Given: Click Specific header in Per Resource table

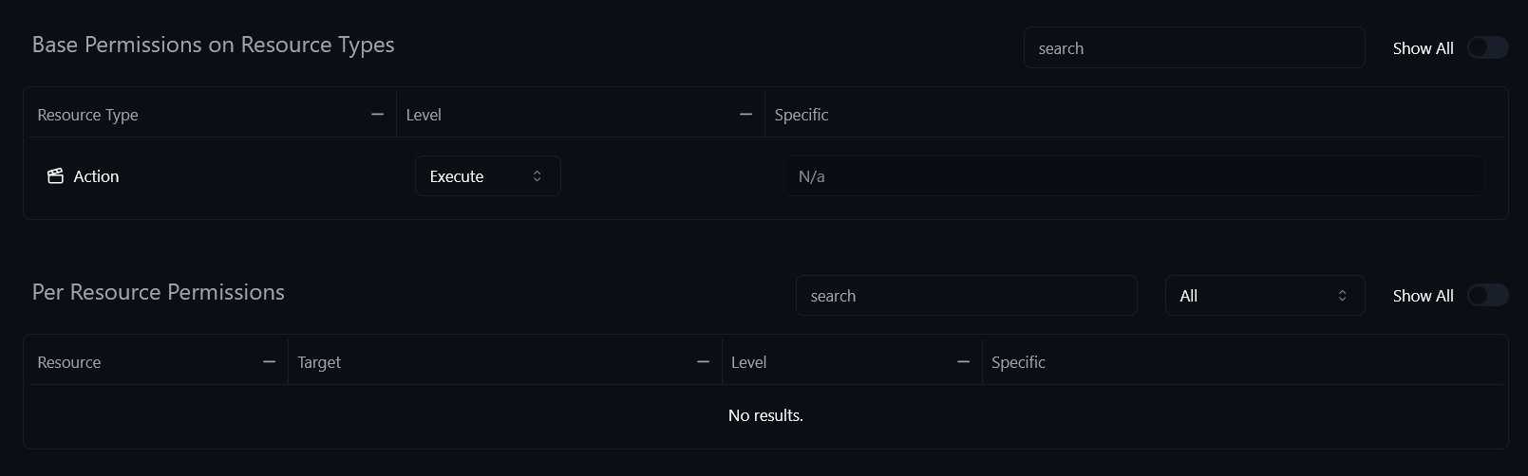Looking at the screenshot, I should [1018, 362].
